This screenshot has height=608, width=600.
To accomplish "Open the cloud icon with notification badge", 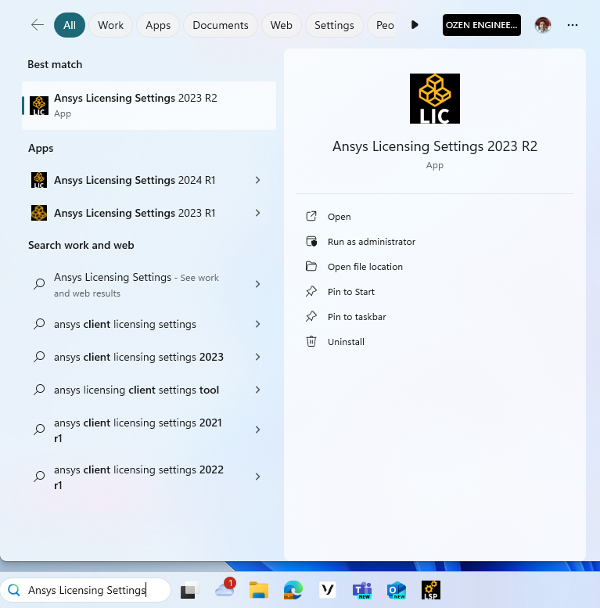I will pyautogui.click(x=225, y=589).
